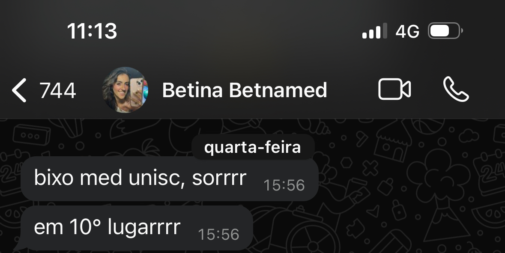Tap the 15:56 timestamp on second message

pos(218,234)
